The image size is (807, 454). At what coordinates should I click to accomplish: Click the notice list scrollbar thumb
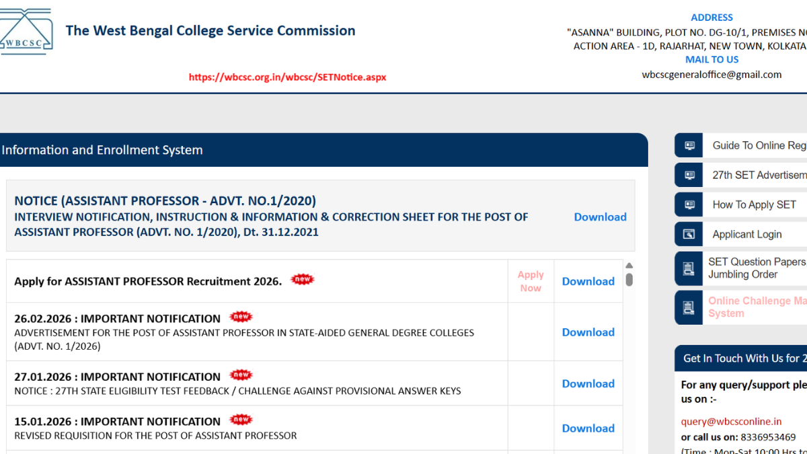tap(629, 279)
